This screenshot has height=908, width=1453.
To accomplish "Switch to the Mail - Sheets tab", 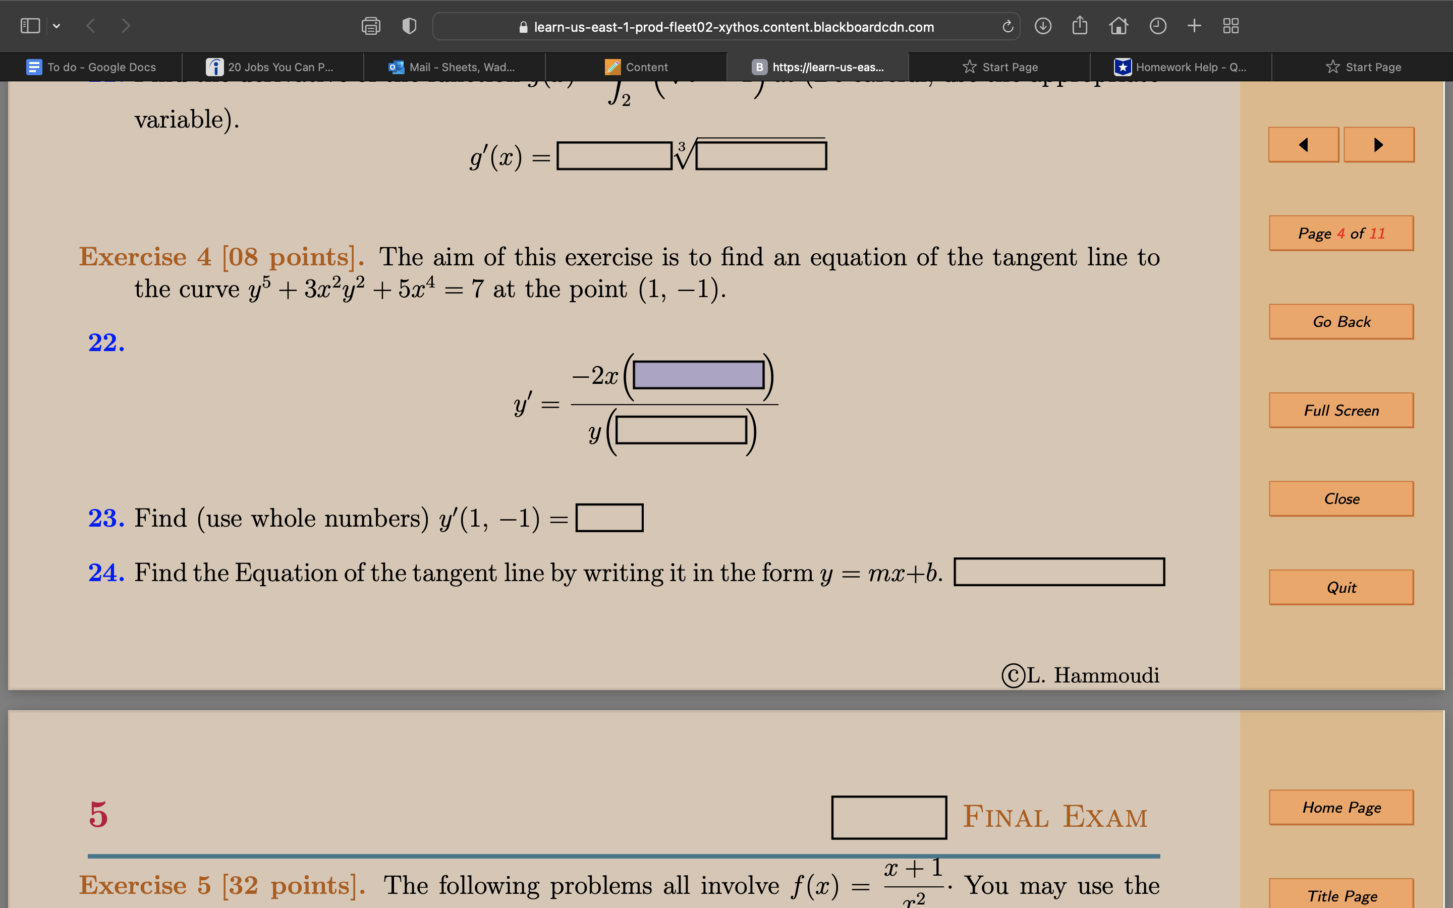I will pos(454,67).
